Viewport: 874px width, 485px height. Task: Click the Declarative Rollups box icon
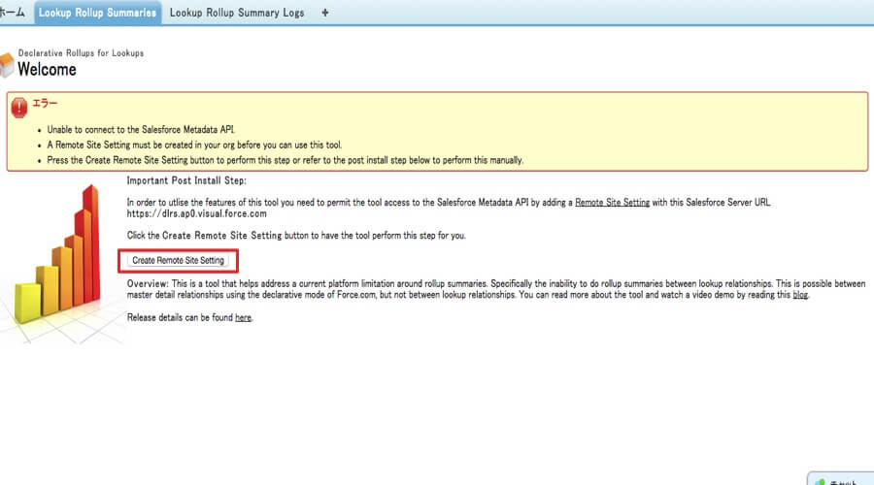pyautogui.click(x=9, y=66)
